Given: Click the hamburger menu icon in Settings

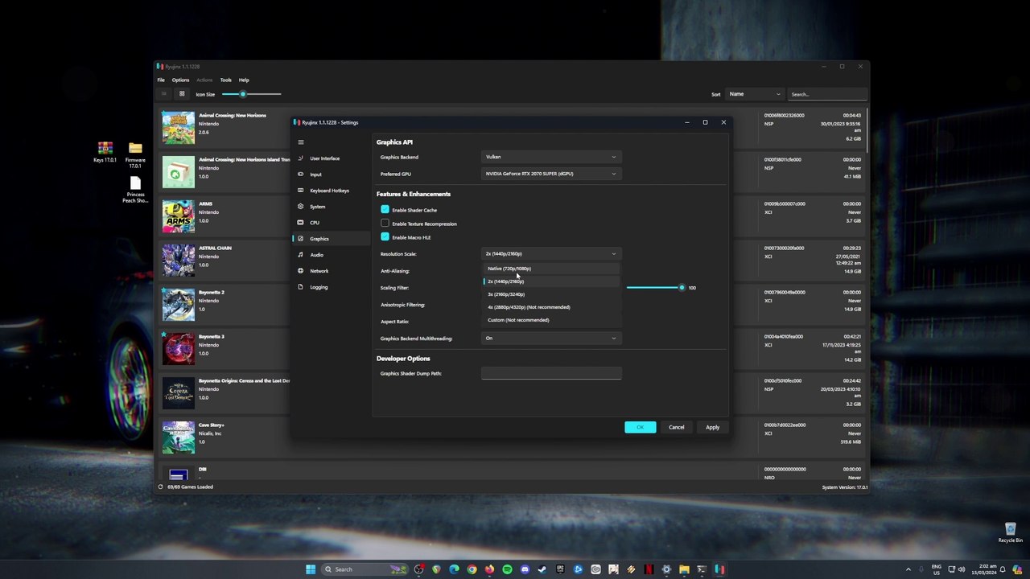Looking at the screenshot, I should 301,142.
